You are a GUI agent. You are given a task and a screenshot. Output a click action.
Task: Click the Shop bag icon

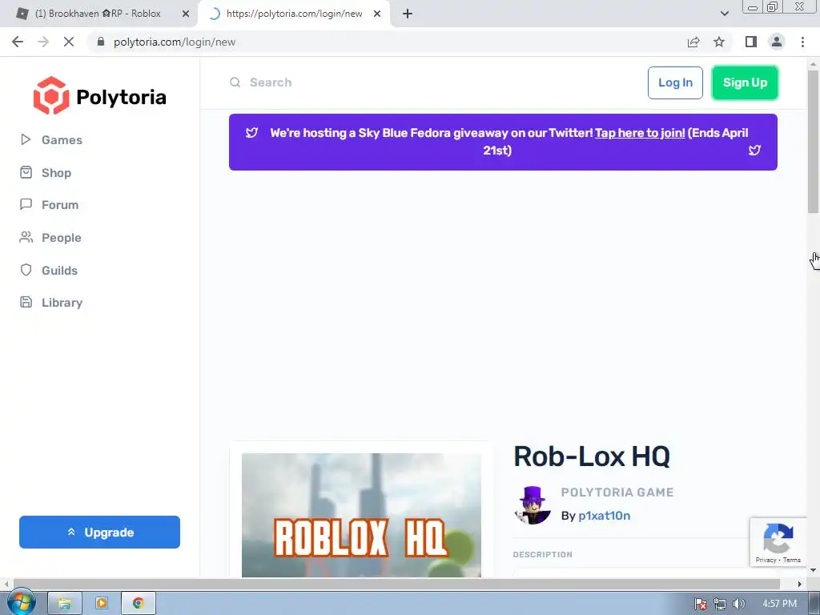click(26, 172)
